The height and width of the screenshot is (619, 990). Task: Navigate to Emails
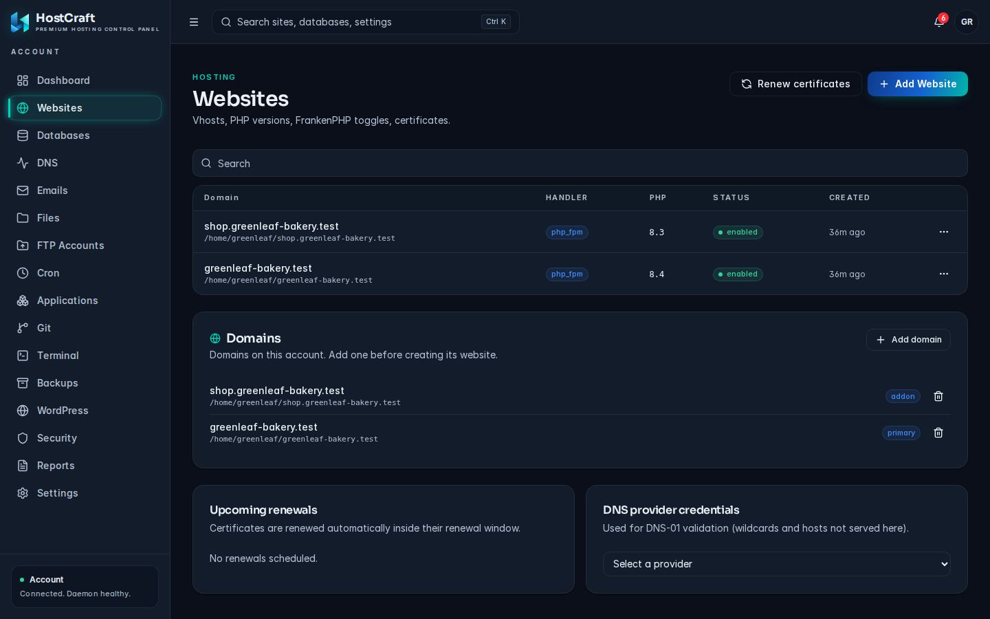[85, 191]
